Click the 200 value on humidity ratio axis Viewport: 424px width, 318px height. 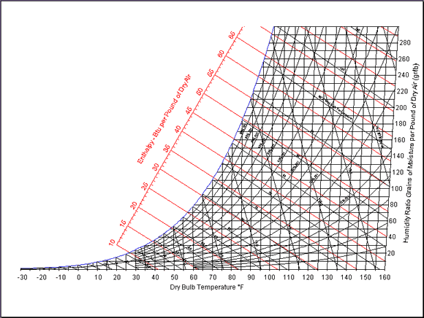tap(401, 108)
